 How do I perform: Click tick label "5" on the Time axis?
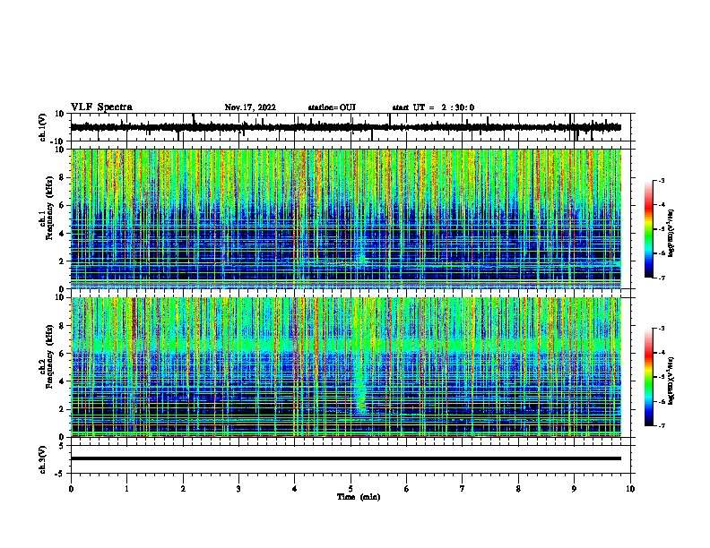coord(351,489)
